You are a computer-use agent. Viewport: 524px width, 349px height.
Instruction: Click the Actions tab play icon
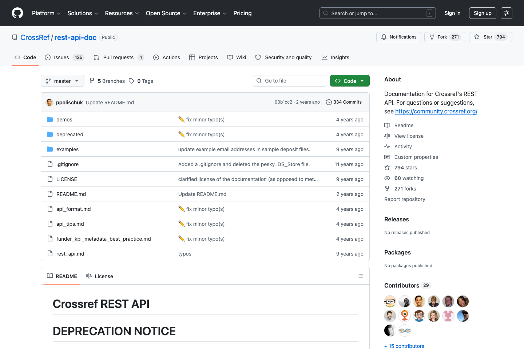[156, 57]
